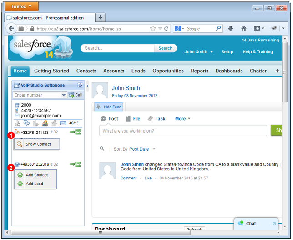Collapse the sidebar using the small arrow handle

(x=87, y=86)
